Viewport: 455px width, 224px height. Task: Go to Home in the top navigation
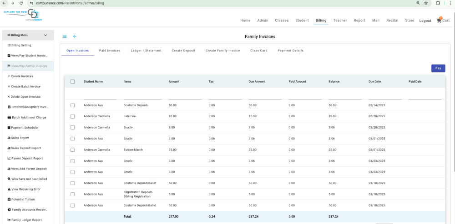coord(245,20)
